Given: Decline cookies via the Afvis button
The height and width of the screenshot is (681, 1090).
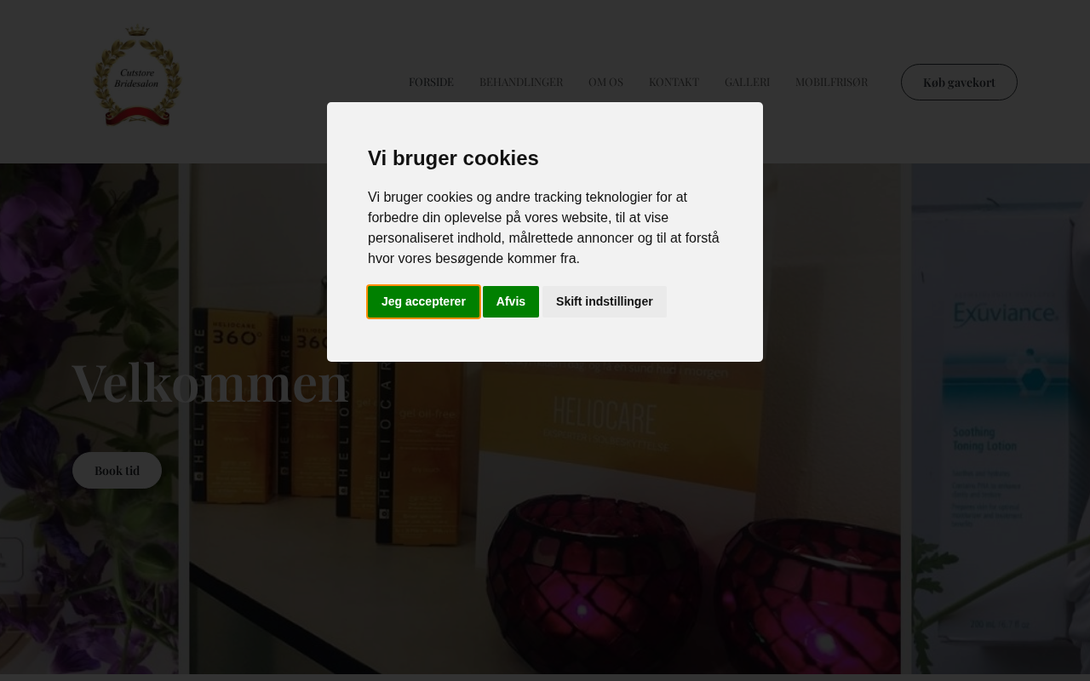Looking at the screenshot, I should pos(511,301).
